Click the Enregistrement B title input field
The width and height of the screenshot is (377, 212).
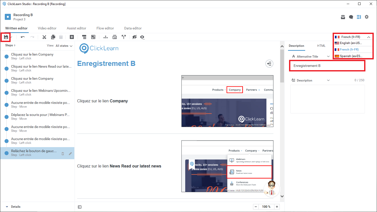(x=327, y=66)
